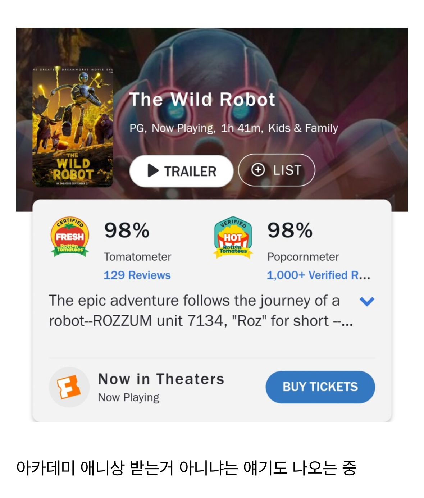This screenshot has height=498, width=424.
Task: Click the Popcornmeter label
Action: pyautogui.click(x=303, y=257)
